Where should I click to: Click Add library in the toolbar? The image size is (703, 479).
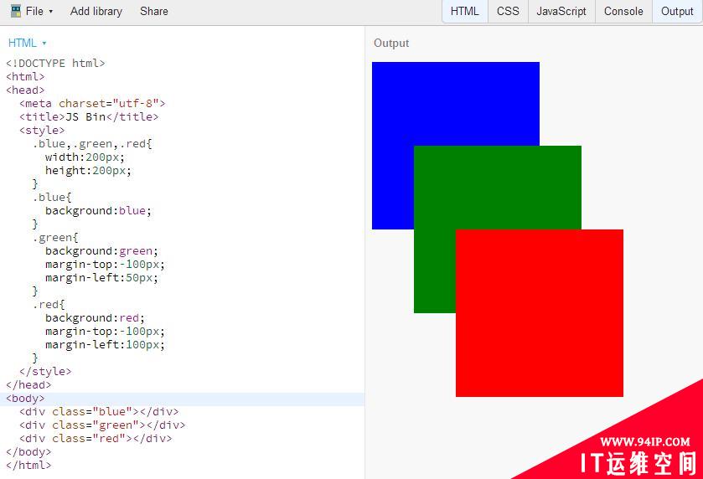pos(96,11)
